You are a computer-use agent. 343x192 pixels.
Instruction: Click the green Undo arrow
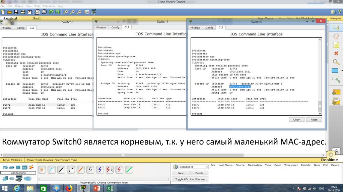pos(51,12)
